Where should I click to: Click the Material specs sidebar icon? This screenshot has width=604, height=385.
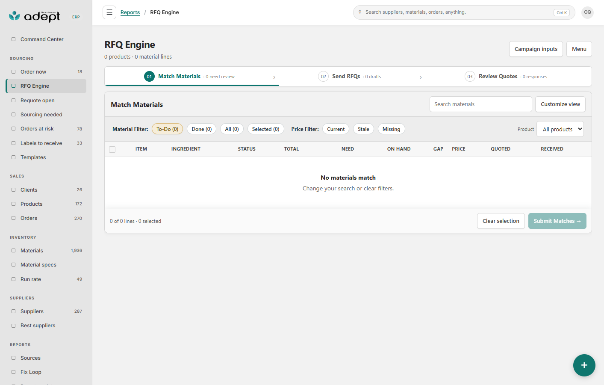[x=13, y=265]
